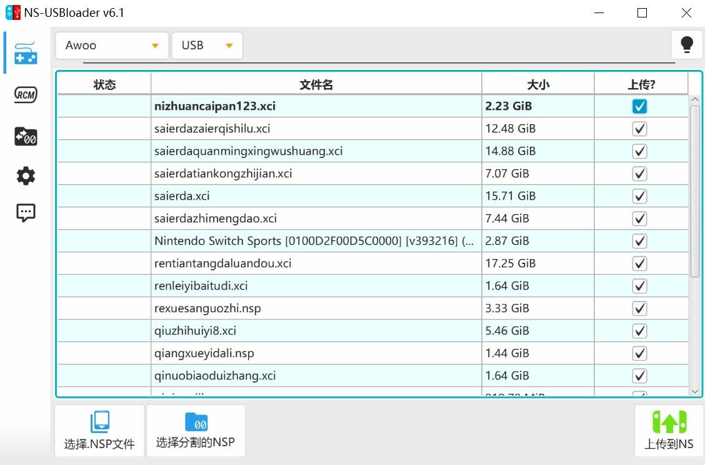Uncheck upload box for saierda.xci
The height and width of the screenshot is (465, 705).
(639, 196)
